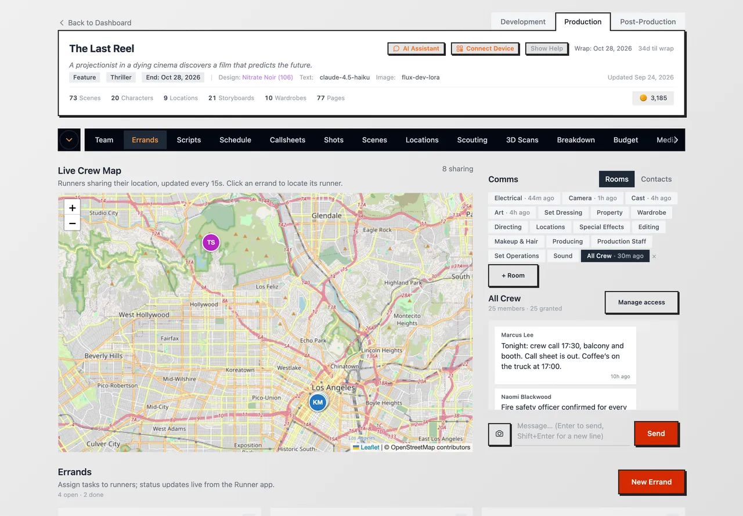Select the Property room
This screenshot has height=516, width=743.
[609, 212]
